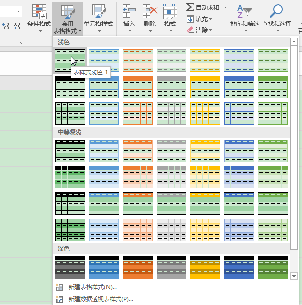Image resolution: width=302 pixels, height=305 pixels.
Task: Select the green header style, first 中等深浅 row
Action: pos(273,151)
